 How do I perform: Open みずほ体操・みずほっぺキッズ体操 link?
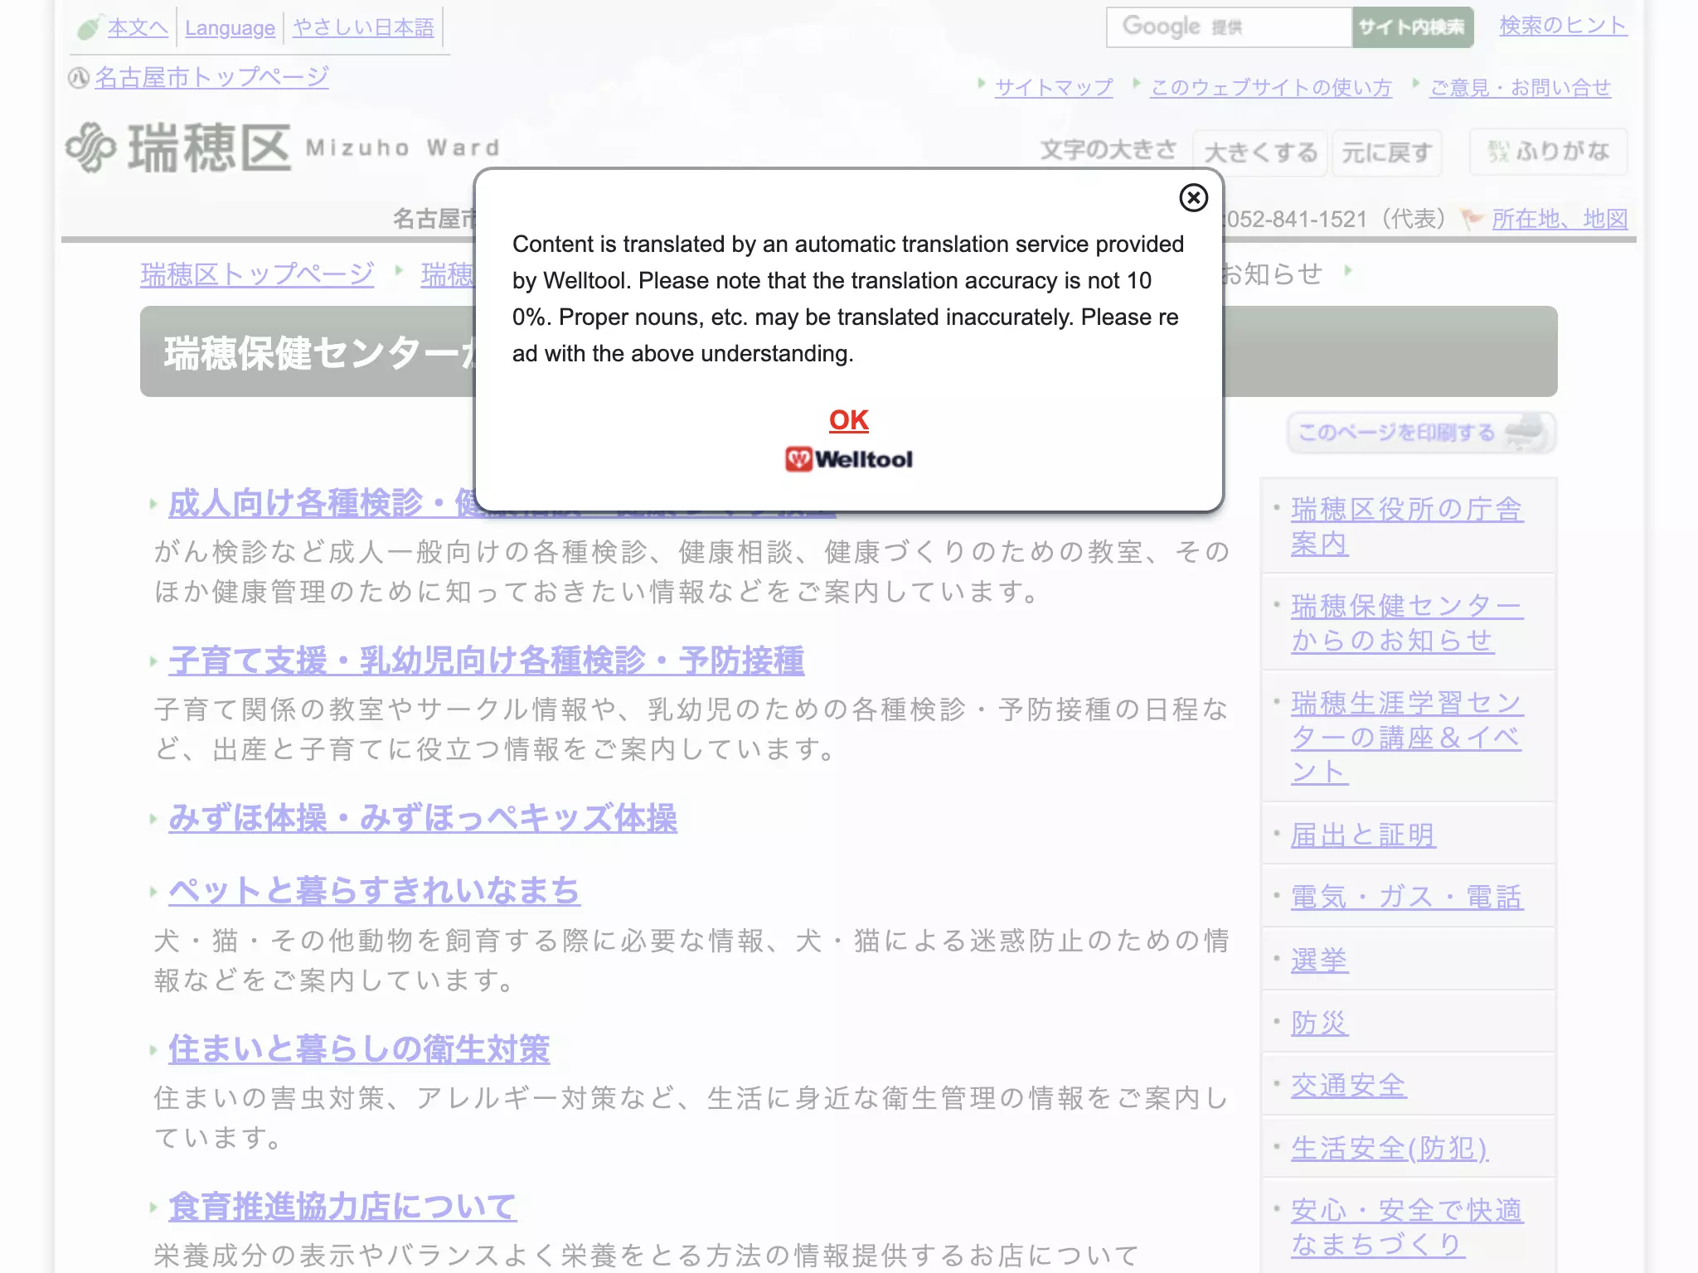click(423, 818)
